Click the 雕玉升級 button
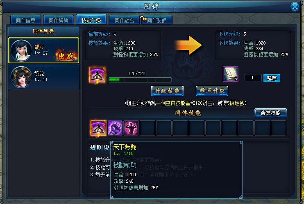The height and width of the screenshot is (204, 304). point(212,91)
